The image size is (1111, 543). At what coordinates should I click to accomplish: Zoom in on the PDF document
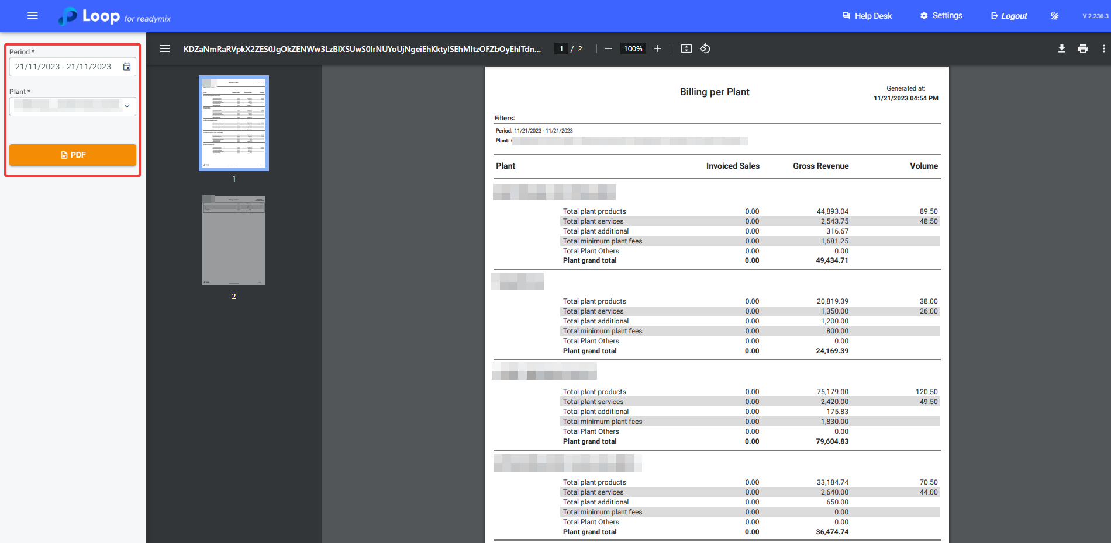[658, 48]
